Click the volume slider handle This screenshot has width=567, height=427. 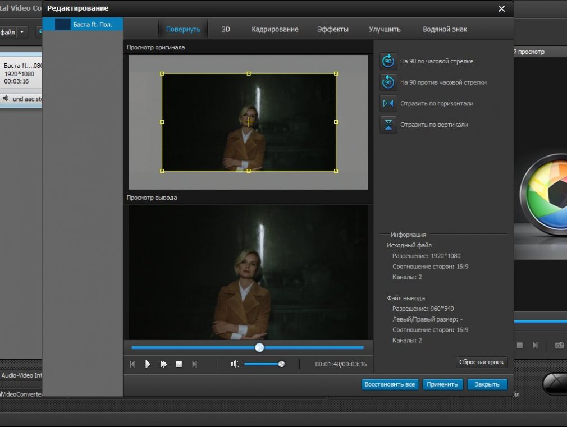click(281, 364)
